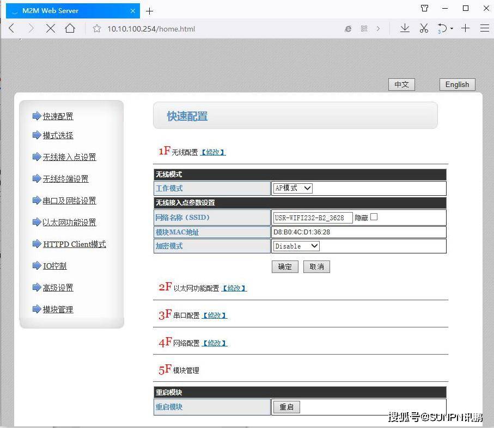Viewport: 494px width, 428px height.
Task: Click 修改 link for 4F 网络配置
Action: pyautogui.click(x=215, y=343)
